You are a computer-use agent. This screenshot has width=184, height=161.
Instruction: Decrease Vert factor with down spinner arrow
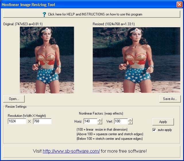coord(130,123)
